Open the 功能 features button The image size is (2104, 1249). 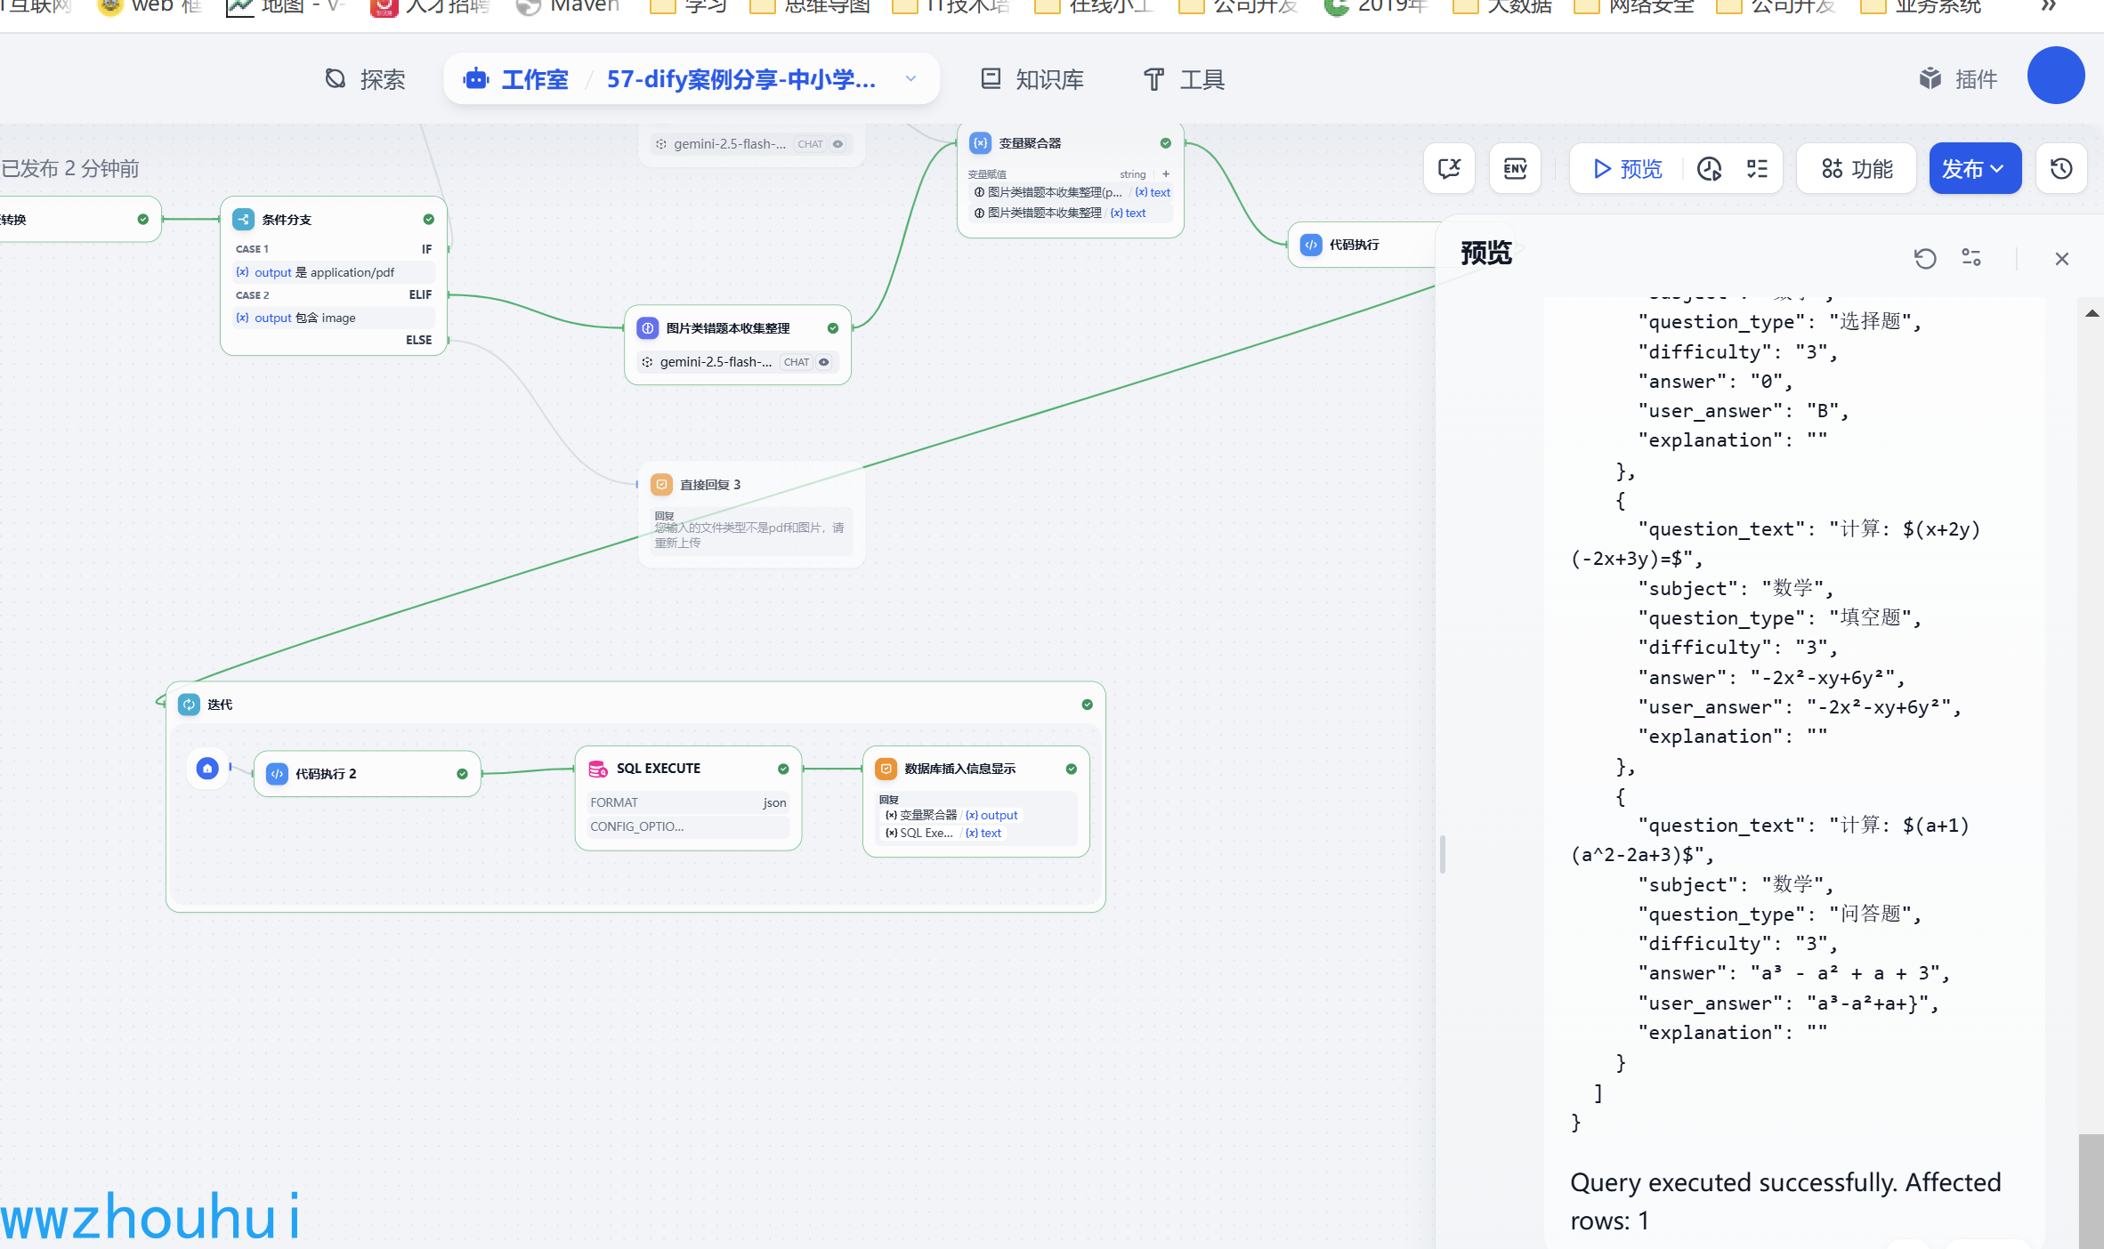[1857, 168]
